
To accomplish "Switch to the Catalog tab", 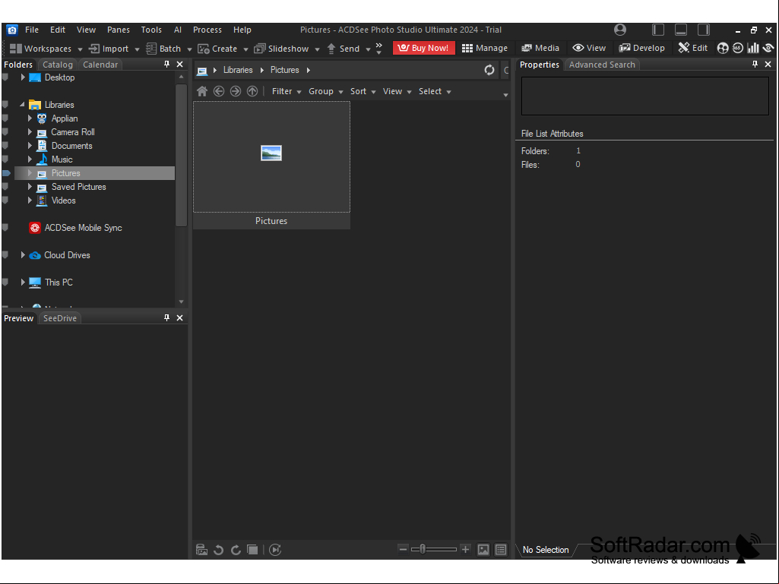I will (57, 65).
